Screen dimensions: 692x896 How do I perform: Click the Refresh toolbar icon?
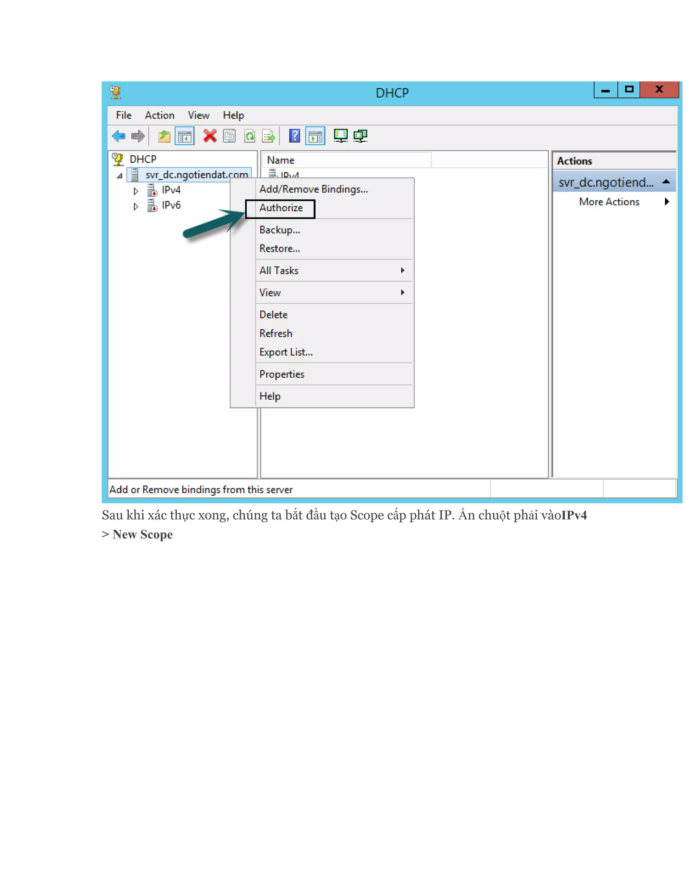[249, 136]
